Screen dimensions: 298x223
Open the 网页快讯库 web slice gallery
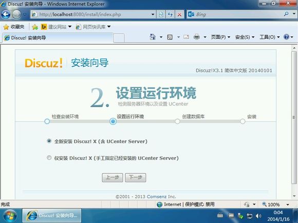[x=93, y=27]
